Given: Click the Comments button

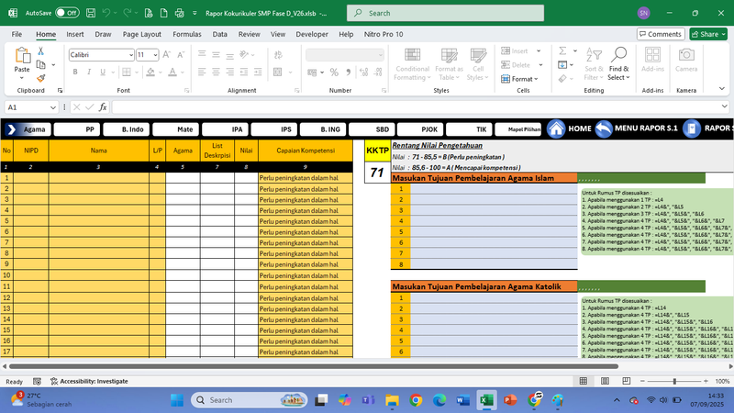Looking at the screenshot, I should point(660,34).
